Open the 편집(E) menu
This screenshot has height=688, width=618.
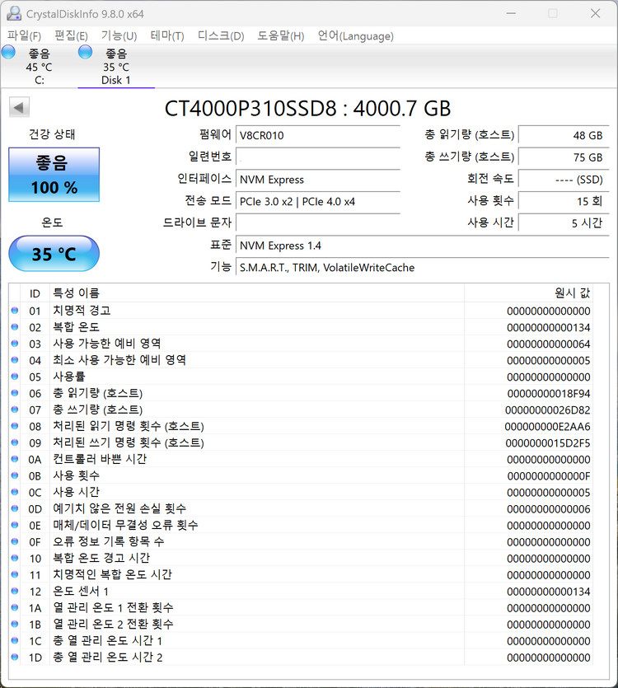coord(71,35)
